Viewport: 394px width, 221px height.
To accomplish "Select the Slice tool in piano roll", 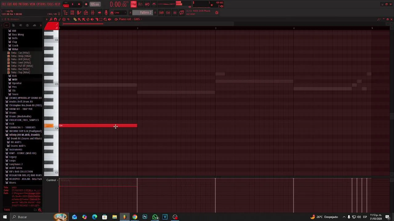I will 96,19.
